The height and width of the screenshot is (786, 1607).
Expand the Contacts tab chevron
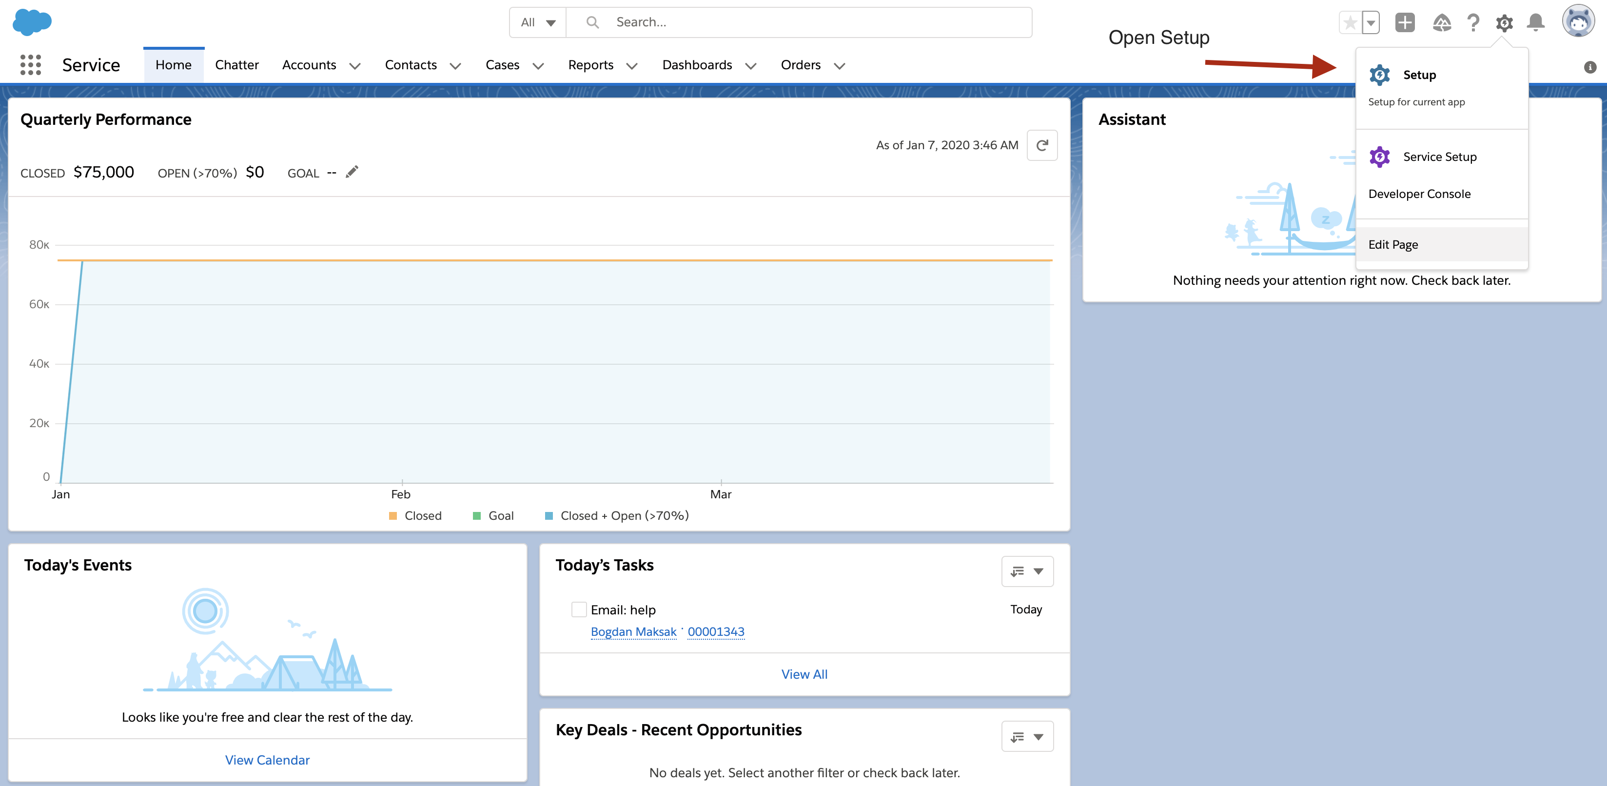[455, 66]
